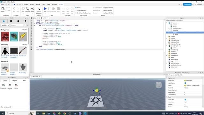Click the Collaborate button
The width and height of the screenshot is (204, 115).
point(187,4)
